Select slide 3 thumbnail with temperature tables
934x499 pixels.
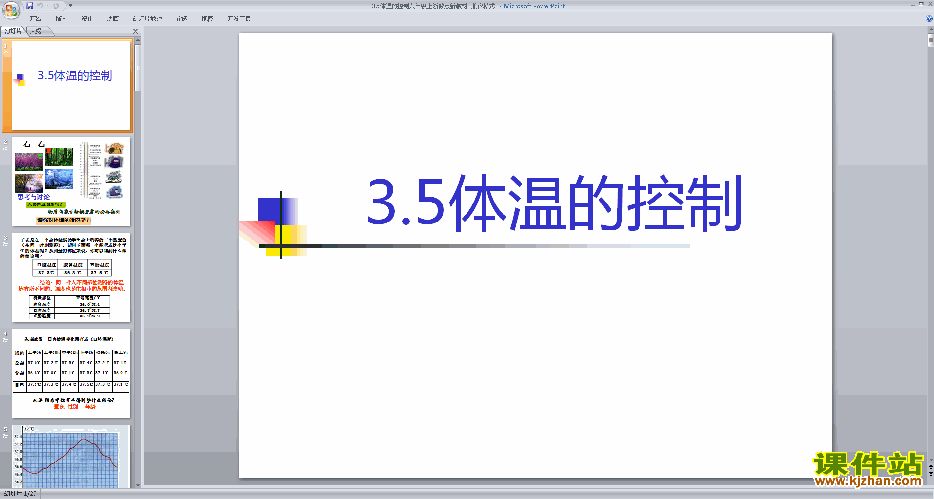click(x=71, y=277)
